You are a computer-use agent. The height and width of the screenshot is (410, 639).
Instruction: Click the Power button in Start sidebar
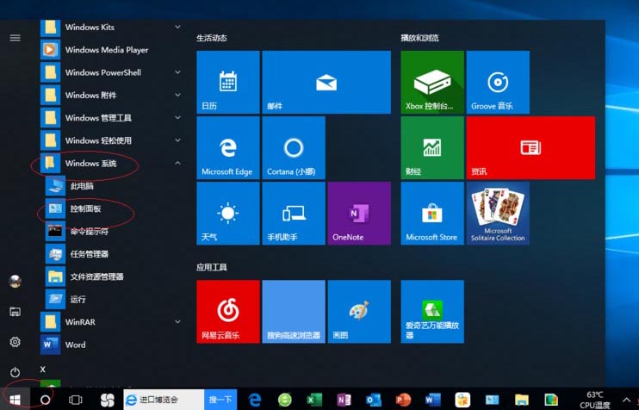pos(16,372)
